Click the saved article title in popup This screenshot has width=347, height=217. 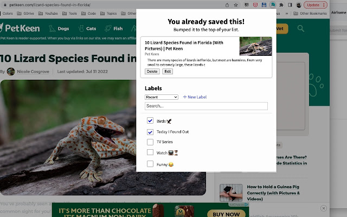click(184, 46)
